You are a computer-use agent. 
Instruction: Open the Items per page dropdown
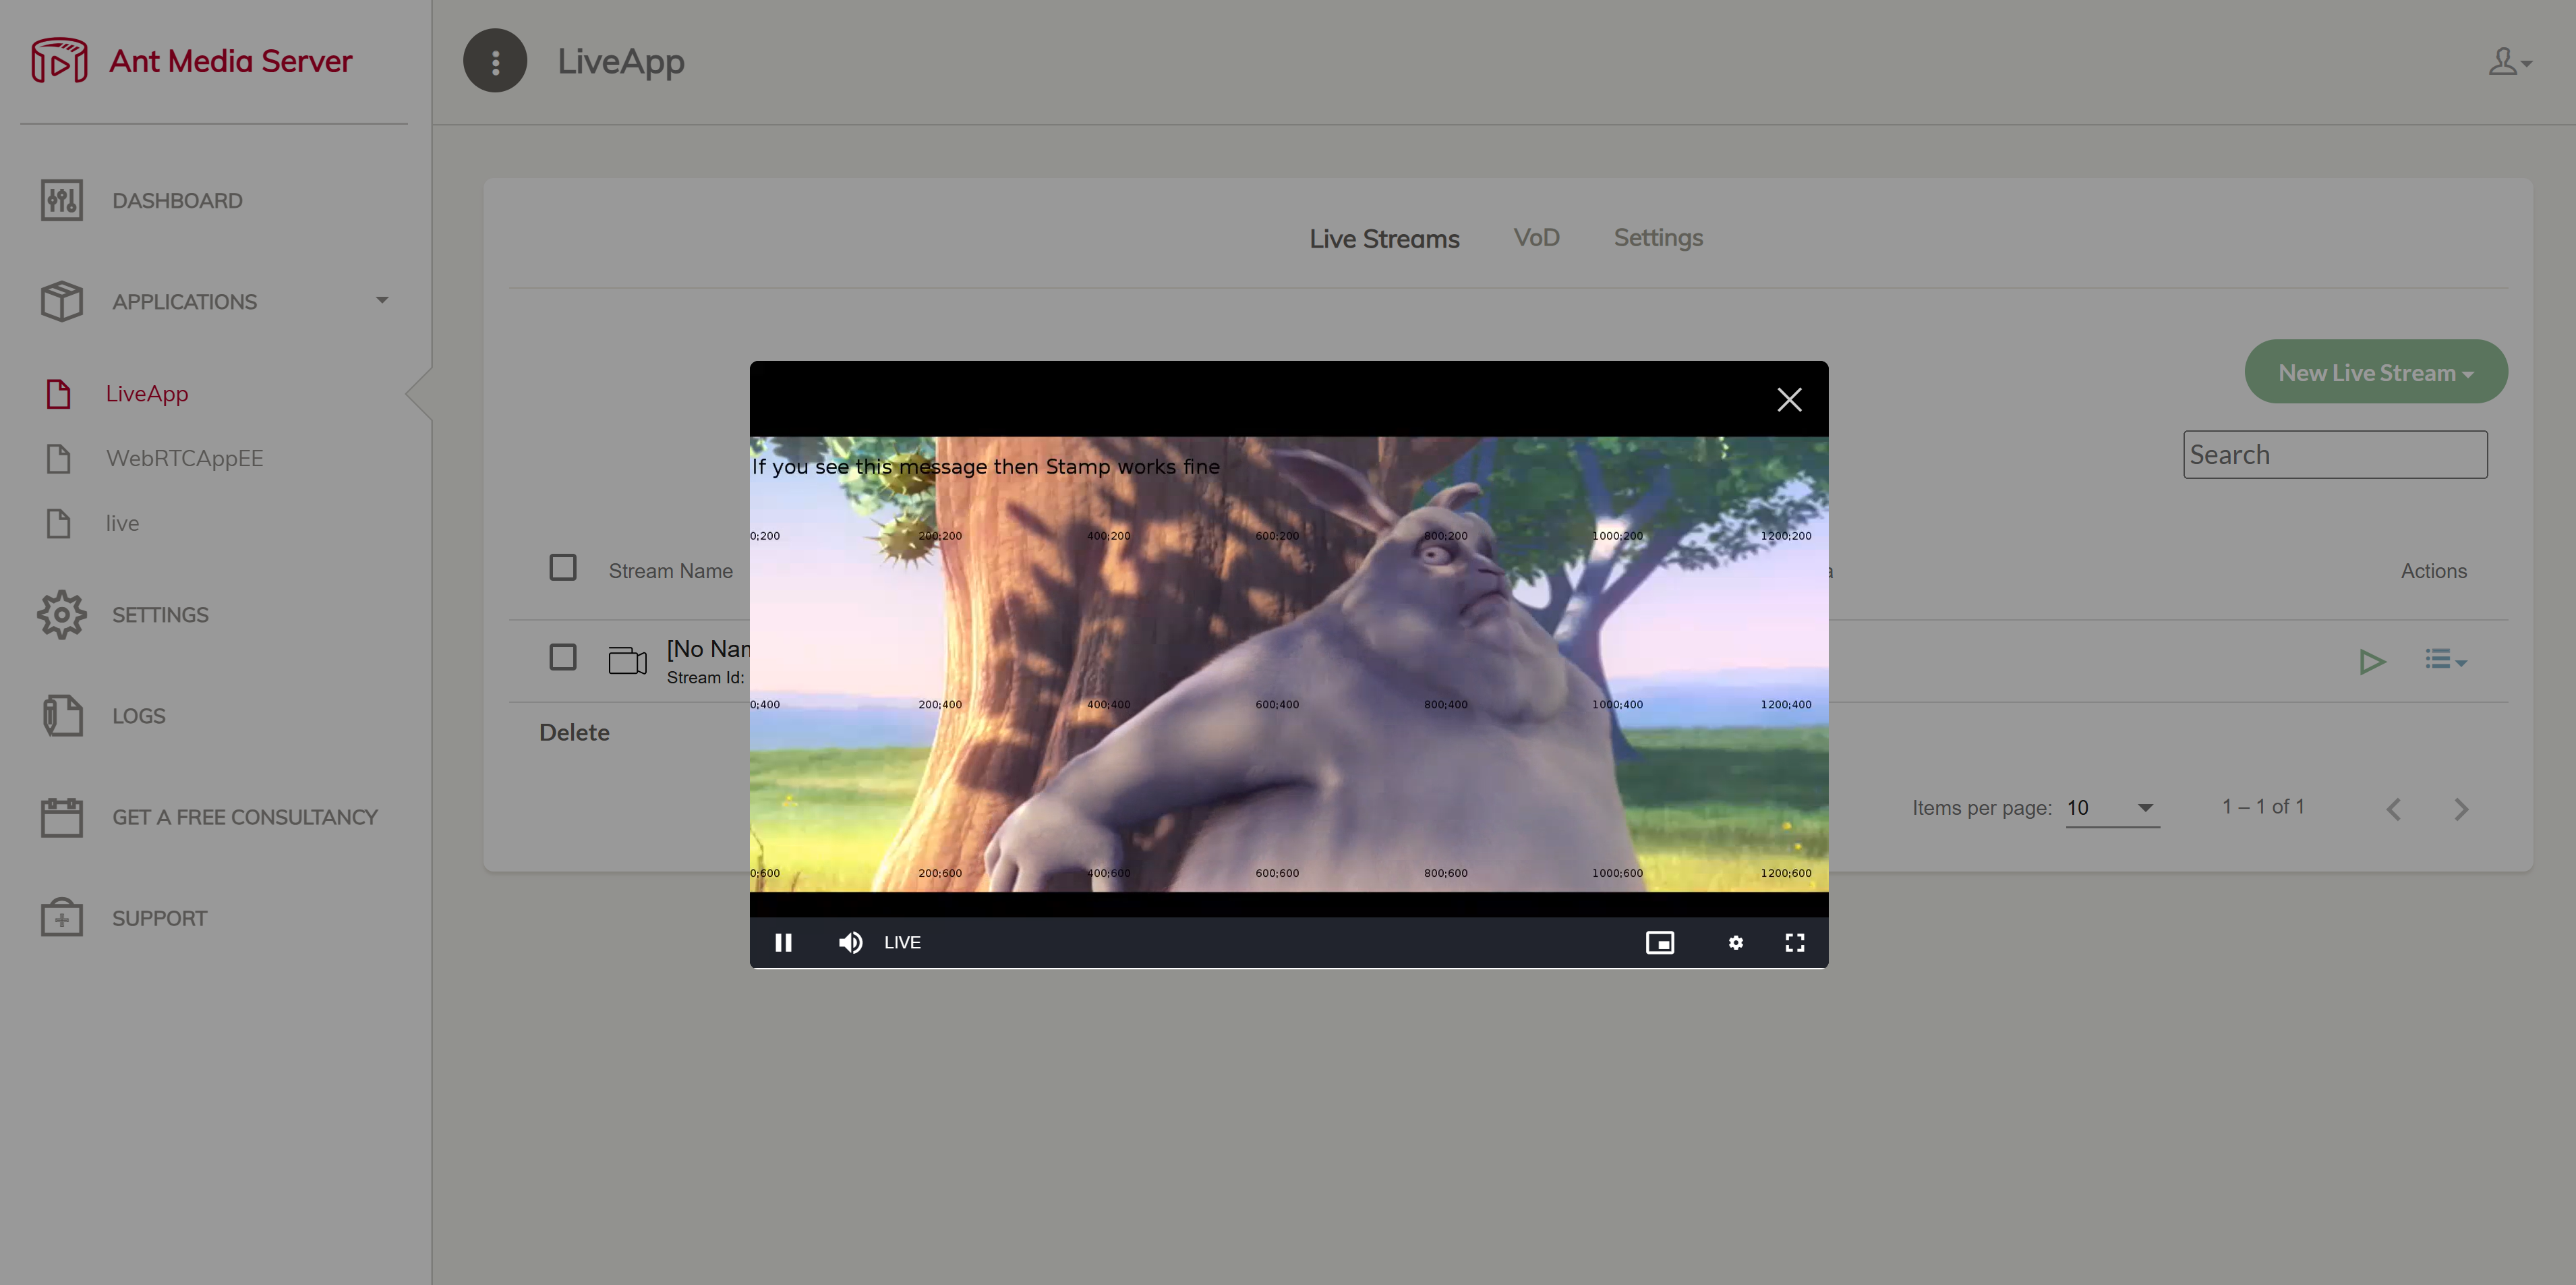(2113, 807)
